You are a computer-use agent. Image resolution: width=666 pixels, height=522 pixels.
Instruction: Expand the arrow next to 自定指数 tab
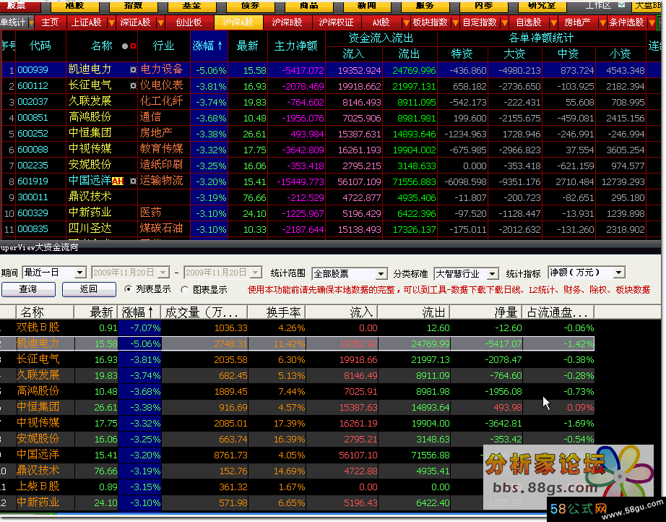(505, 22)
